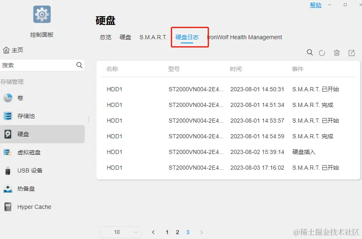Sort by 型号 column header

tap(174, 69)
